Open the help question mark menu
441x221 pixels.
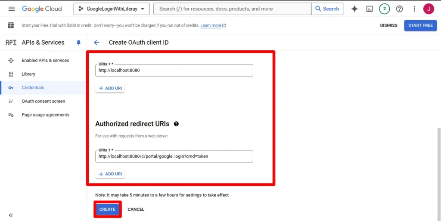399,9
